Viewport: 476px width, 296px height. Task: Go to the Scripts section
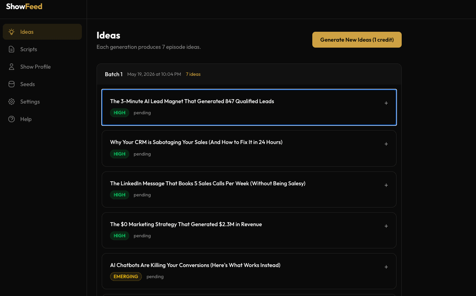(x=42, y=49)
